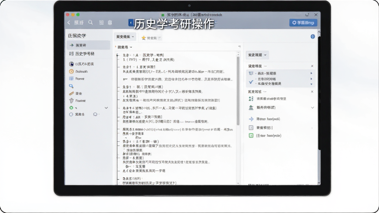Open the gray dropdown button above the document
Image resolution: width=379 pixels, height=213 pixels.
pos(125,37)
